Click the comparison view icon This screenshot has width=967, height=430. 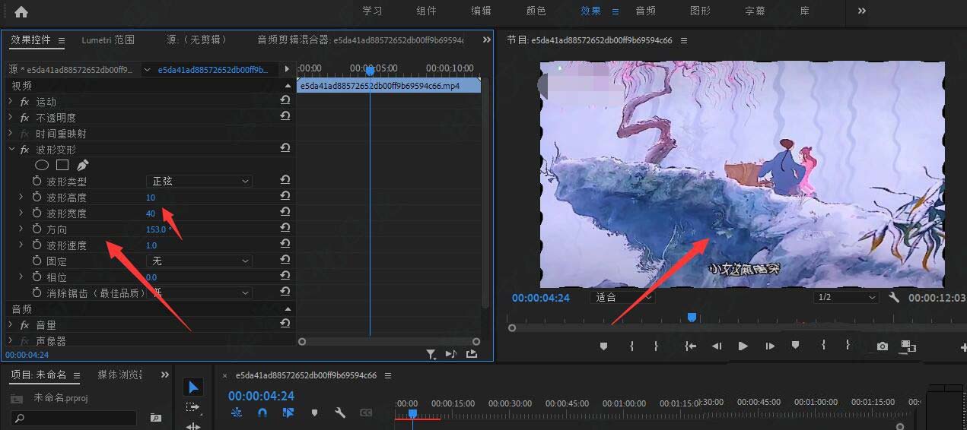coord(908,346)
